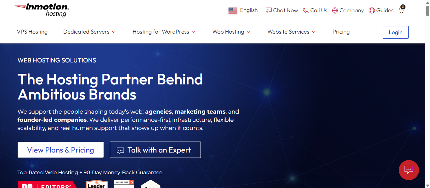Screen dimensions: 430x188
Task: Open the shopping cart icon
Action: click(x=401, y=10)
